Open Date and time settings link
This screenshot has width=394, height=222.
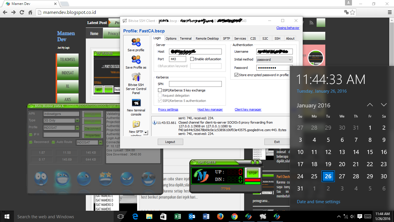click(x=319, y=202)
